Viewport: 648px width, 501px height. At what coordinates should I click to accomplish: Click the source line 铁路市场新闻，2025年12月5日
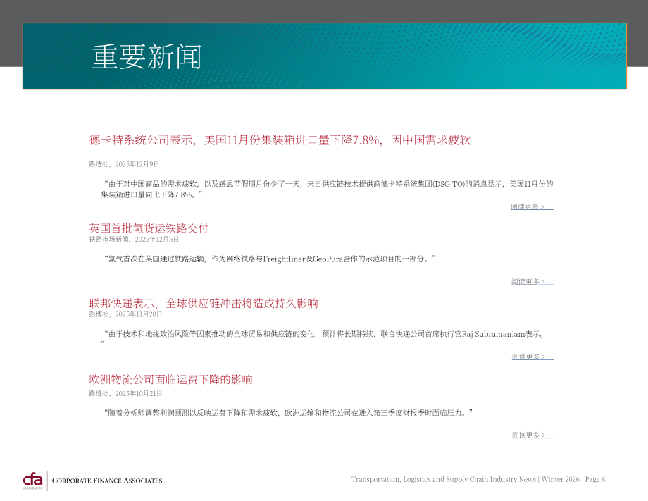point(134,240)
